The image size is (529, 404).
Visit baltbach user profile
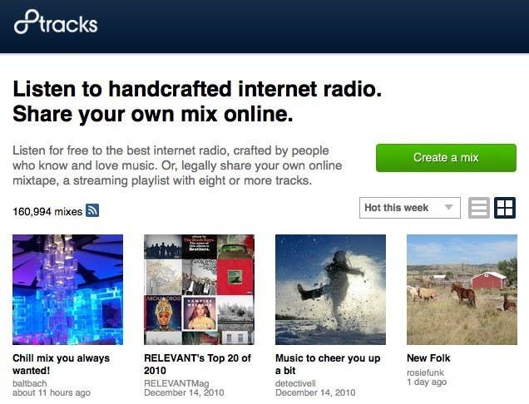coord(30,383)
